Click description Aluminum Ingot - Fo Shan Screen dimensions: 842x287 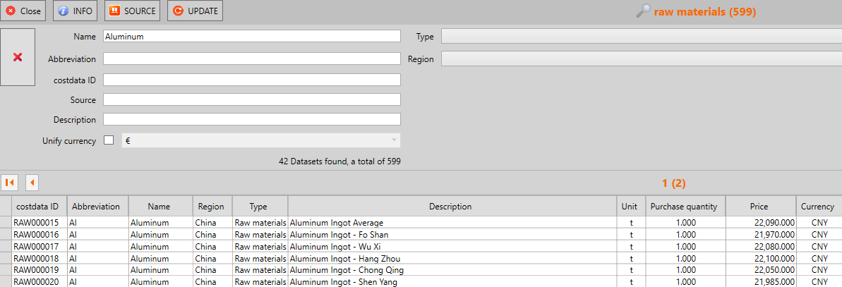tap(338, 234)
